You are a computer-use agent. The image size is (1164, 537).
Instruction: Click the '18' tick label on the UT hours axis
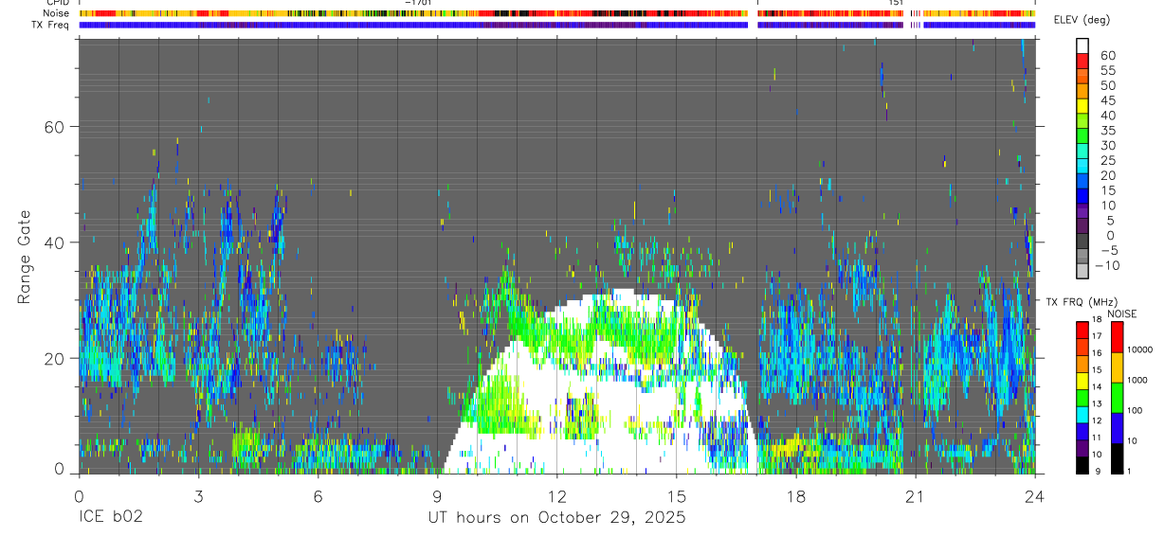click(x=796, y=495)
